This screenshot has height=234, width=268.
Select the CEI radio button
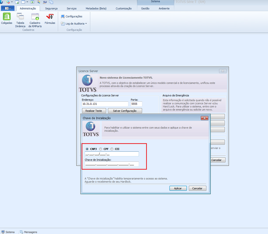click(x=112, y=149)
